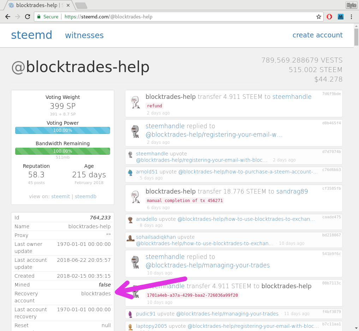Click the Voting Power 100% bar

tap(62, 130)
